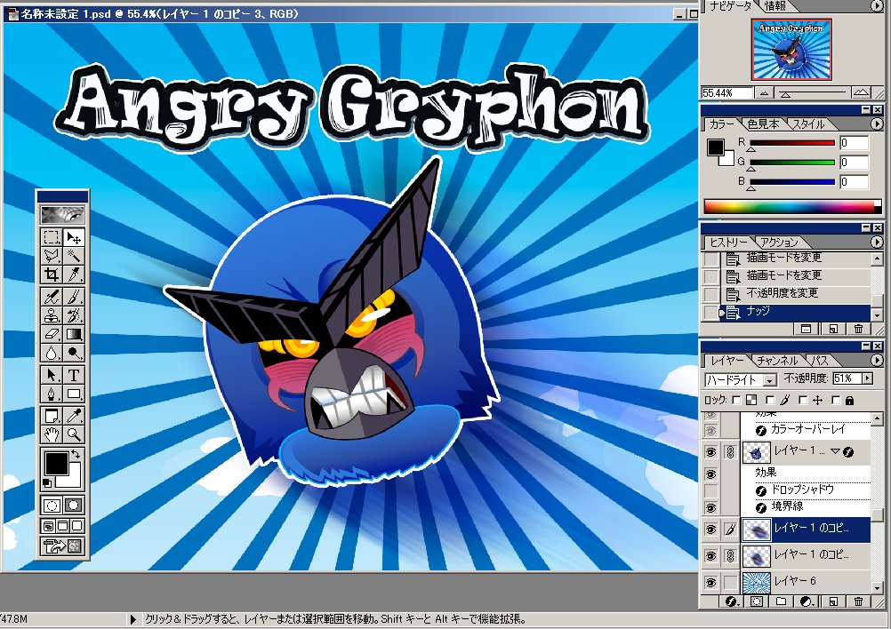The width and height of the screenshot is (891, 629).
Task: Switch to the パス tab
Action: coord(819,361)
